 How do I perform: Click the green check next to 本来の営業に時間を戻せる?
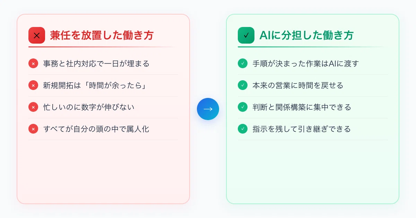[243, 85]
